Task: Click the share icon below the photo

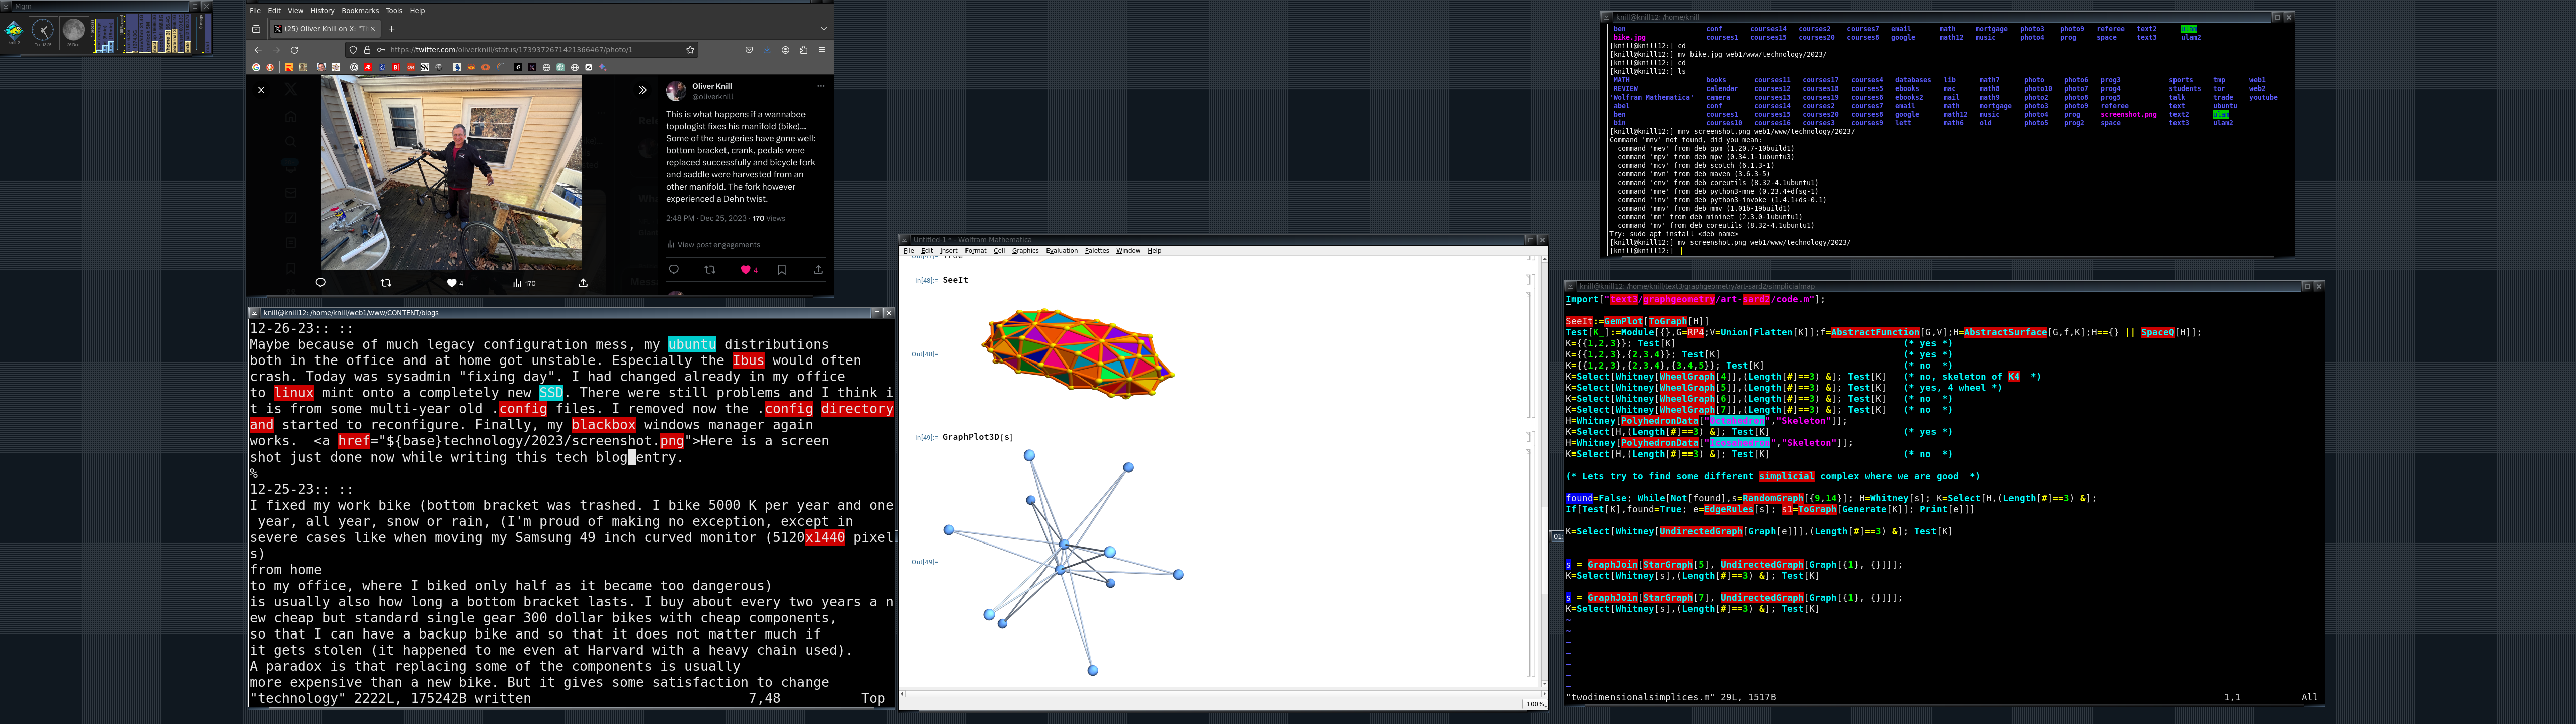Action: click(583, 283)
